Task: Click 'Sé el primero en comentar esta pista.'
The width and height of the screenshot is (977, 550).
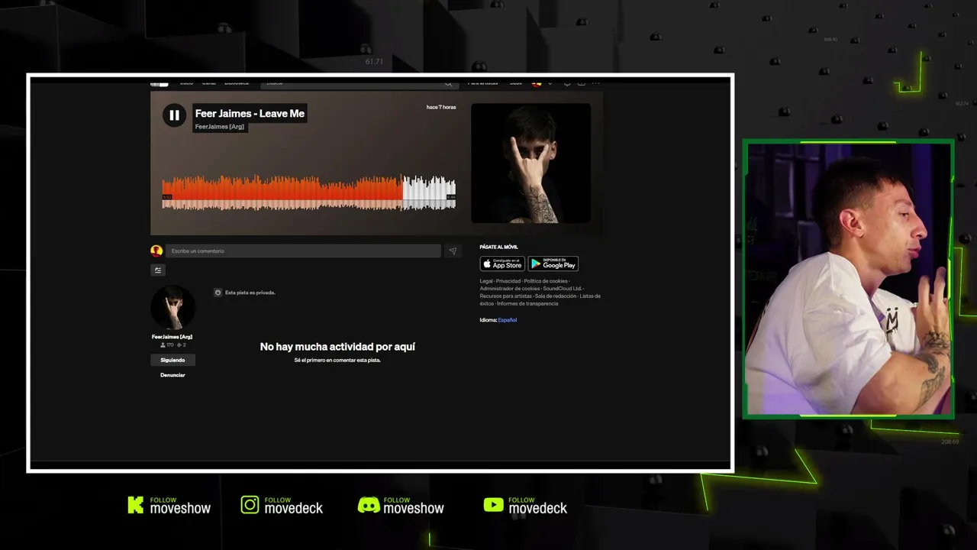Action: click(x=337, y=361)
